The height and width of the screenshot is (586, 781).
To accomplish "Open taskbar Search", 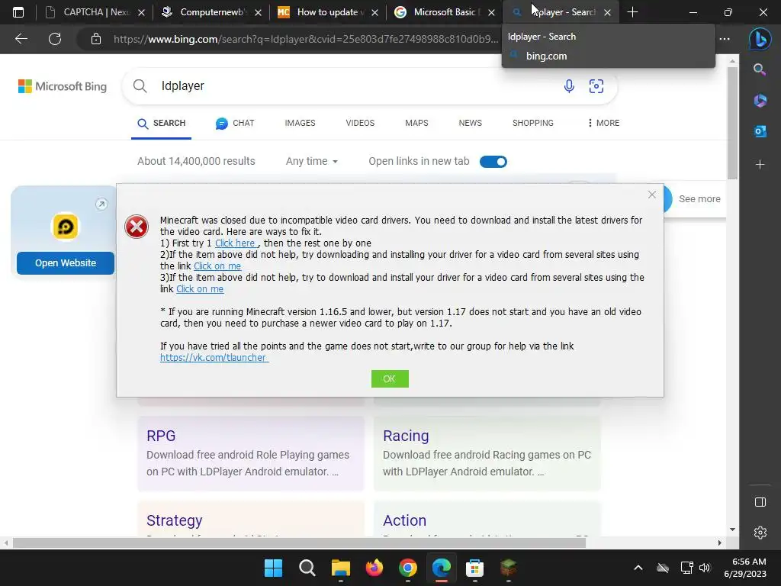I will 307,568.
